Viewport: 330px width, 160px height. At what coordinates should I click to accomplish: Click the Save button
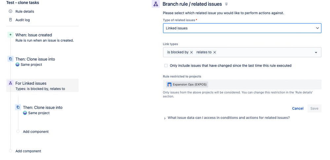pyautogui.click(x=314, y=109)
